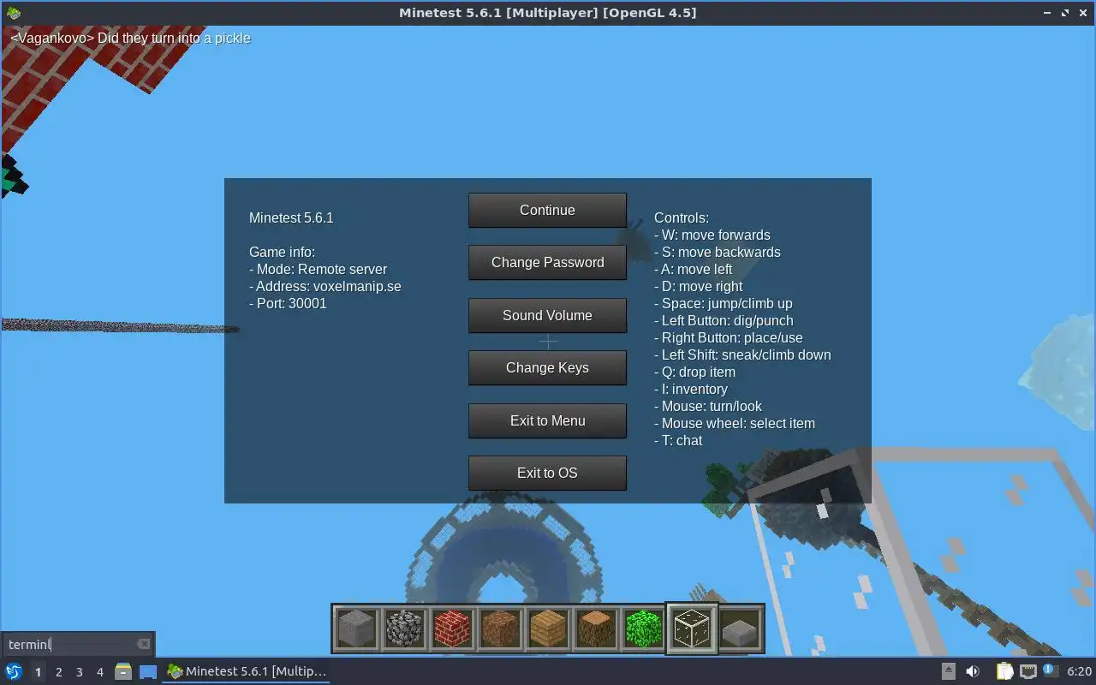Select the green leaves block in hotbar
The image size is (1096, 685).
644,628
